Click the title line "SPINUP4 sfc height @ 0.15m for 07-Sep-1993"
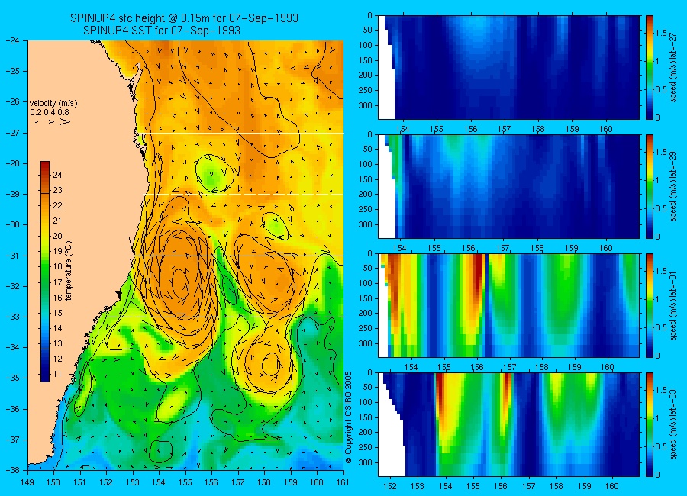 coord(184,18)
